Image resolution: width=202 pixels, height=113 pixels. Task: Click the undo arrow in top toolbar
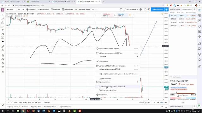93,9
